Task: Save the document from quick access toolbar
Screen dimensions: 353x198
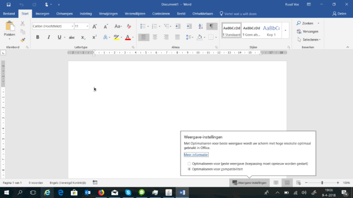Action: pos(9,4)
